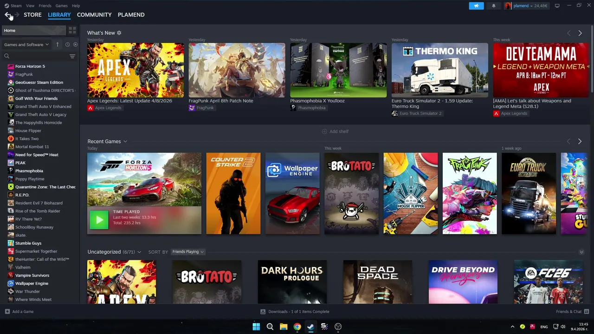Viewport: 594px width, 334px height.
Task: Open the Games menu
Action: [x=61, y=6]
